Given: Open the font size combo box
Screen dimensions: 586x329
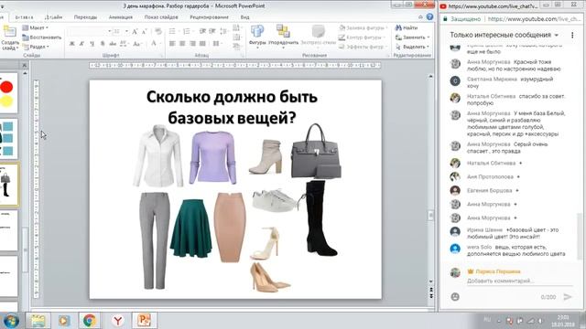Looking at the screenshot, I should [121, 31].
